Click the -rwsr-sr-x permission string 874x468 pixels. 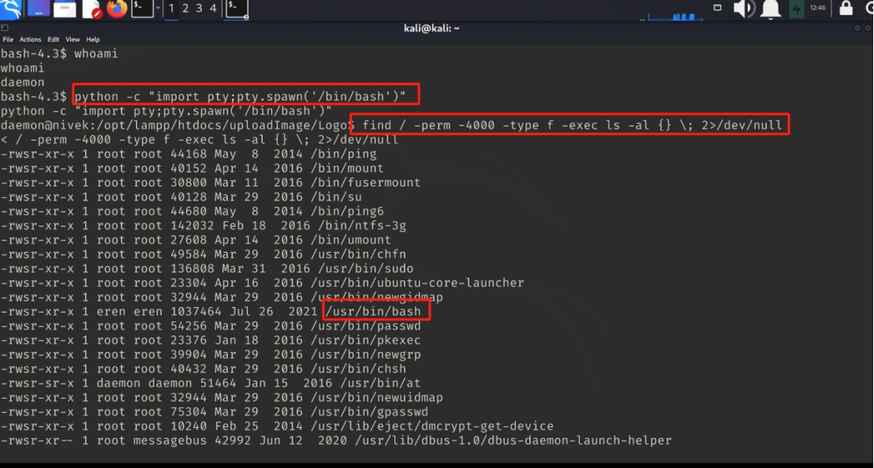(37, 384)
